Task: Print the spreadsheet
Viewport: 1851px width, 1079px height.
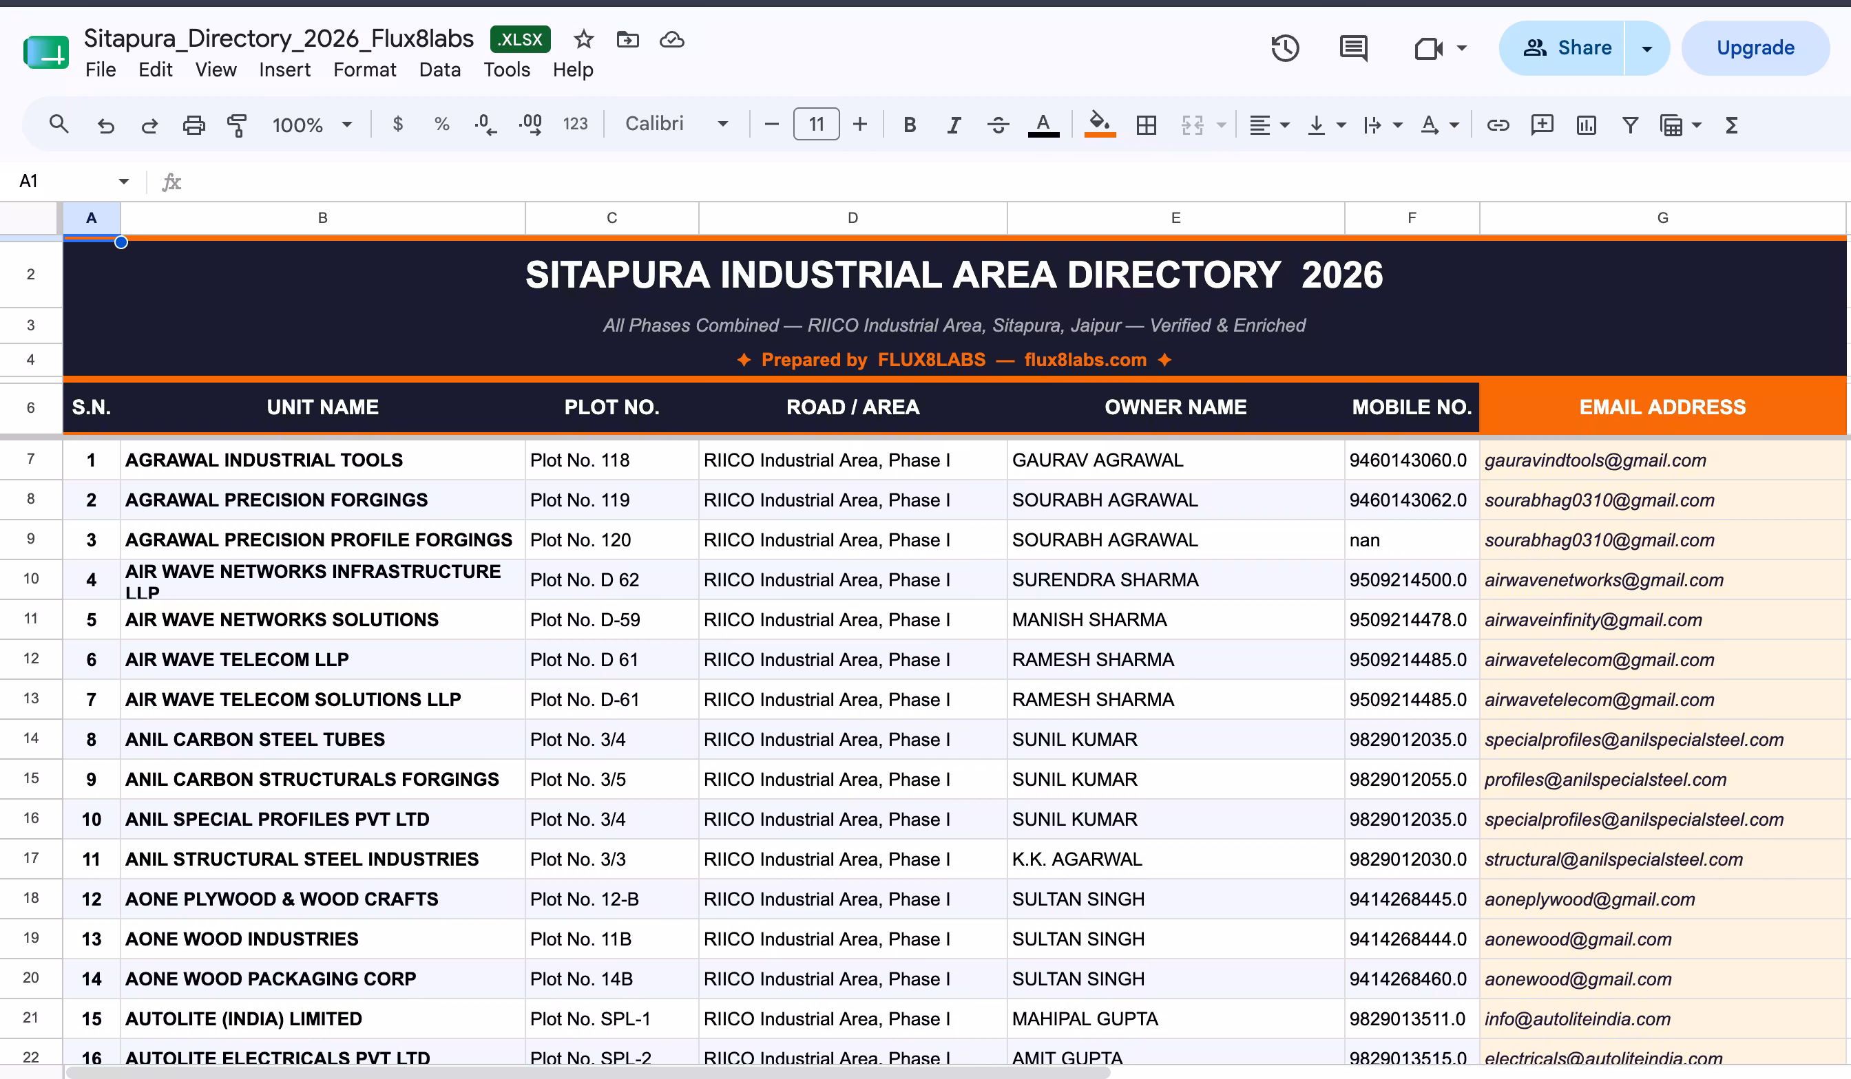Action: [194, 125]
